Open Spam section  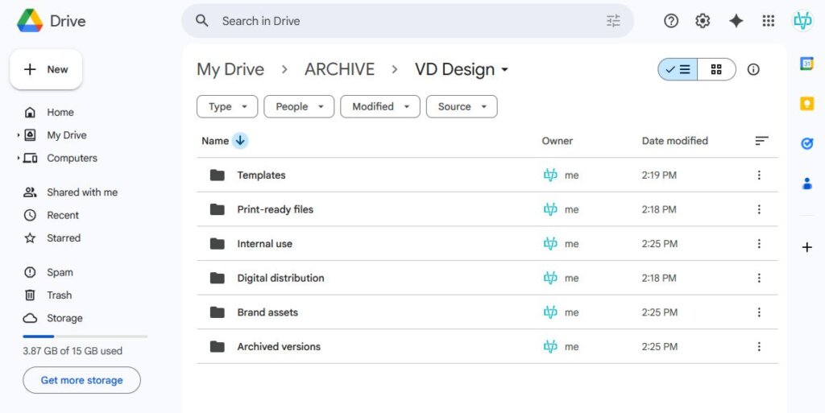click(x=48, y=272)
